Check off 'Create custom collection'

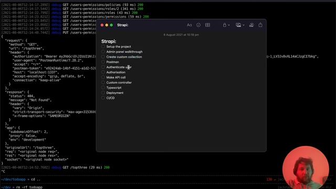click(x=103, y=57)
